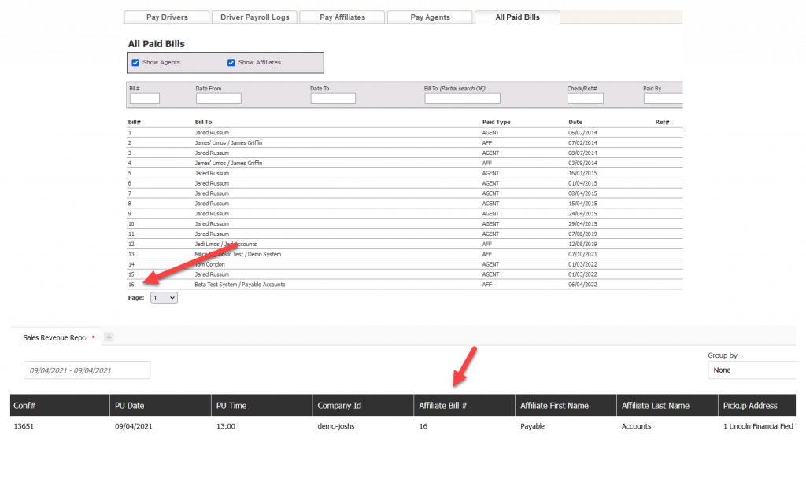Click the Sales Revenue Report tab

[x=54, y=337]
